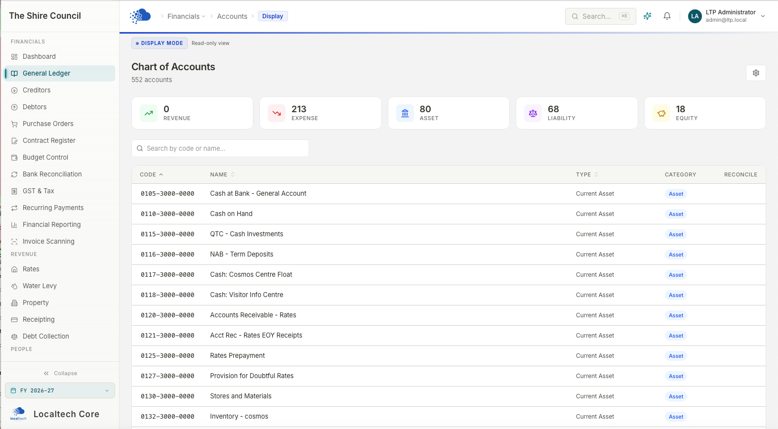This screenshot has width=778, height=429.
Task: Click the top Search box
Action: (x=600, y=16)
